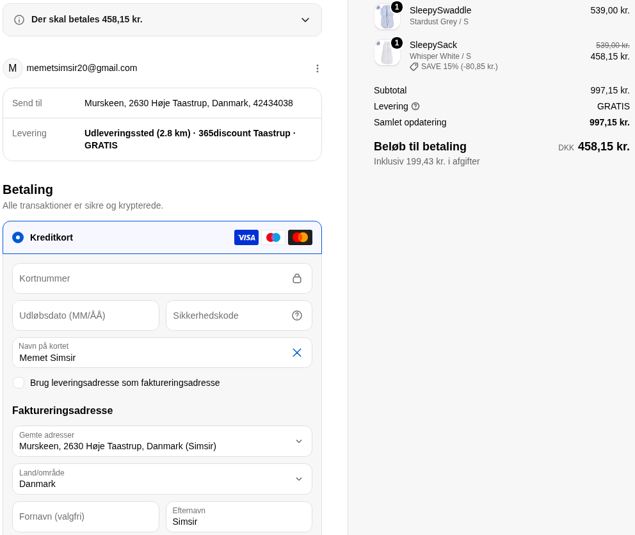Image resolution: width=635 pixels, height=535 pixels.
Task: Click the struck-through 539,00 kr. price
Action: tap(613, 45)
